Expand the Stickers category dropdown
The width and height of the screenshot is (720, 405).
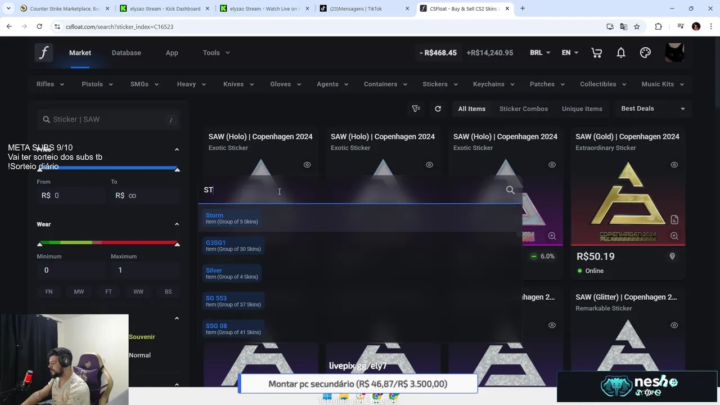(x=440, y=84)
